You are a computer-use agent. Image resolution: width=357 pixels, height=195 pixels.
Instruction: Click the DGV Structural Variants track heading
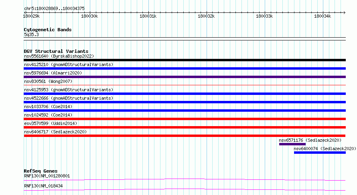tap(56, 51)
